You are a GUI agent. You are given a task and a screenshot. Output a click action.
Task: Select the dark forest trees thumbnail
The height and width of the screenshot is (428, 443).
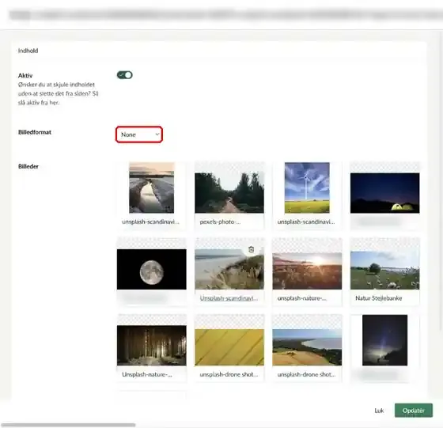[152, 346]
